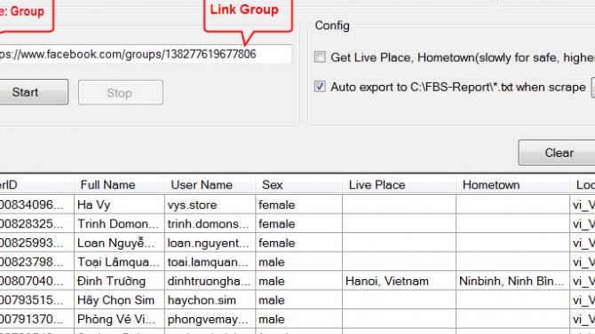Viewport: 595px width, 334px height.
Task: Sort by Sex column header
Action: click(299, 185)
